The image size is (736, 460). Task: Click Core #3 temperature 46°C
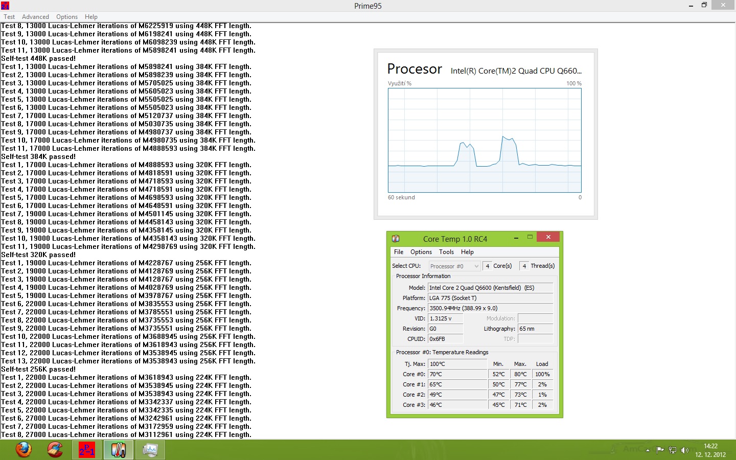point(457,405)
